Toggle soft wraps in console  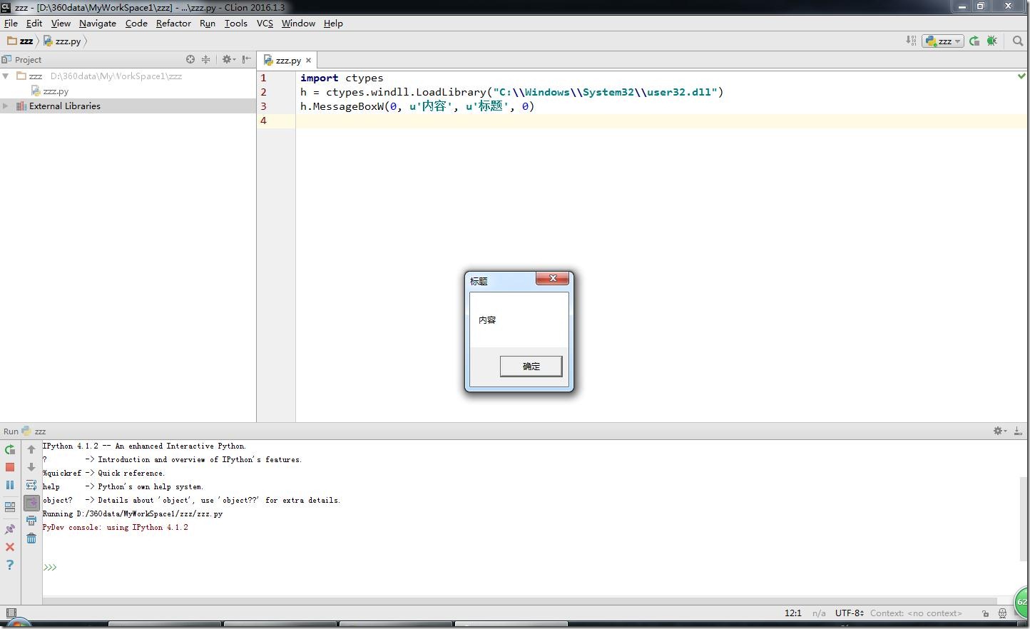tap(31, 485)
